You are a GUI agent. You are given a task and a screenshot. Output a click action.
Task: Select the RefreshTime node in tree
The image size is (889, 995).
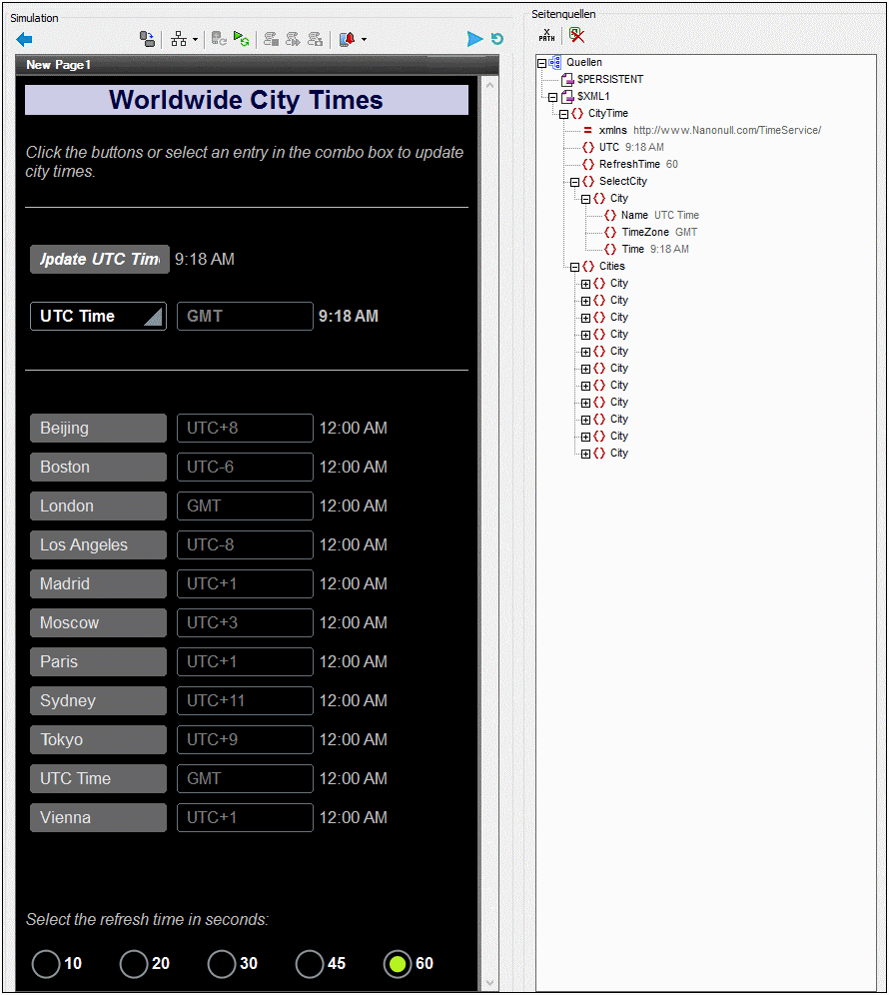[x=628, y=164]
